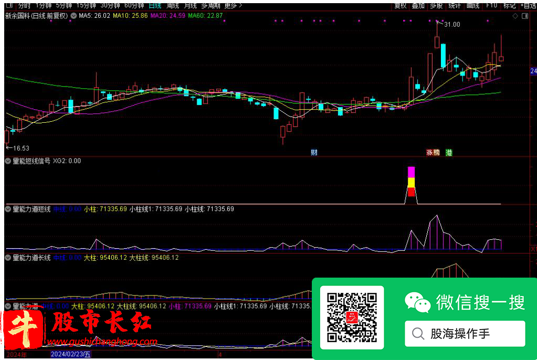Screen dimensions: 537x360
Task: Expand the 量能力道短线 indicator dropdown
Action: [8, 209]
